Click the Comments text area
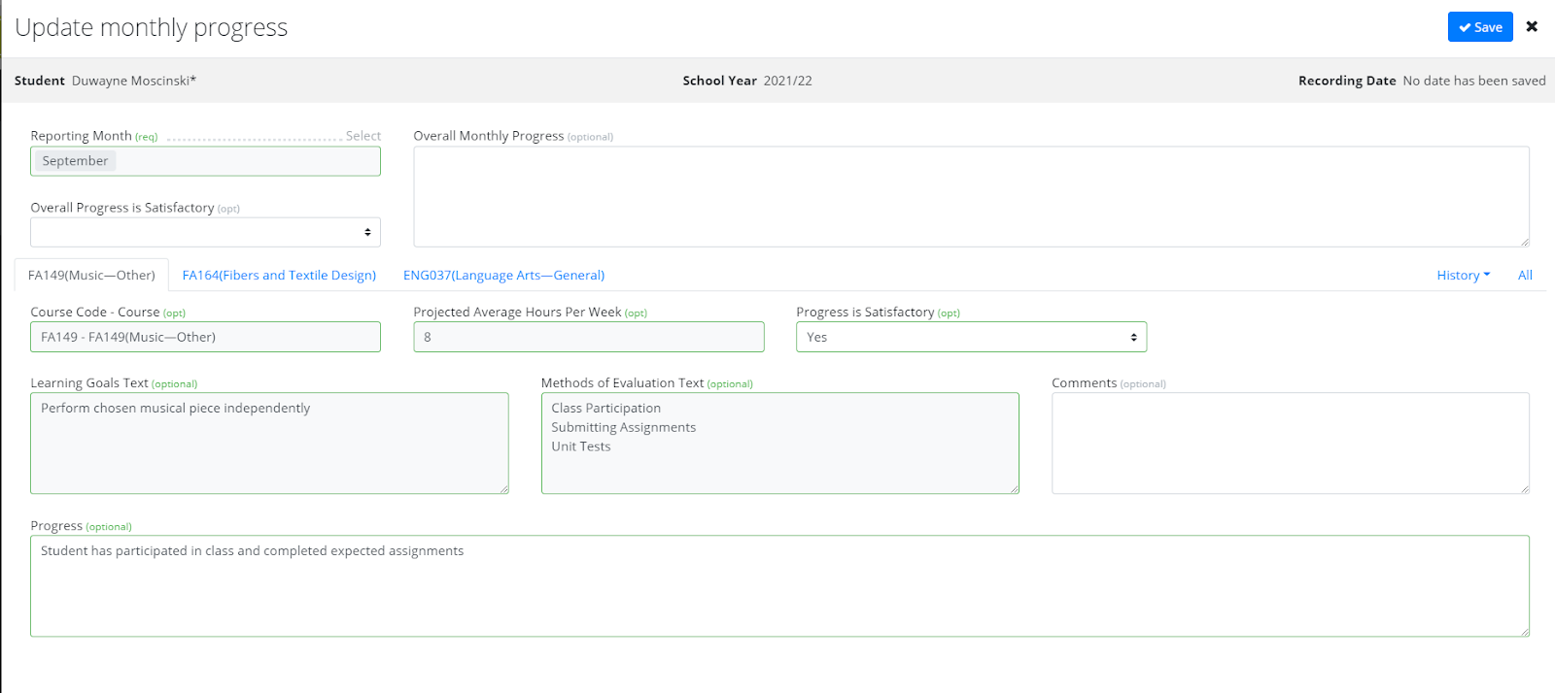This screenshot has width=1555, height=693. (x=1290, y=443)
